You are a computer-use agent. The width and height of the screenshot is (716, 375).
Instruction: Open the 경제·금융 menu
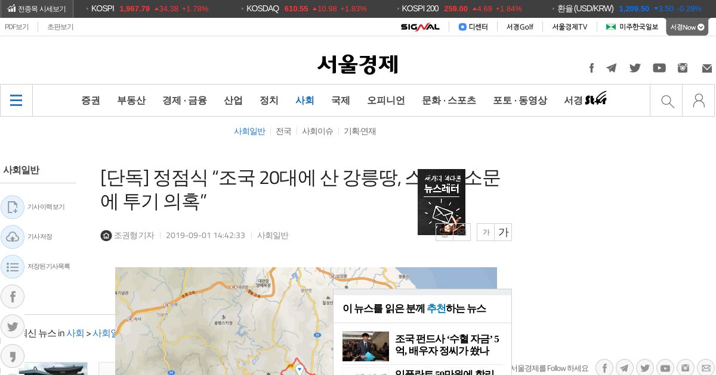184,101
